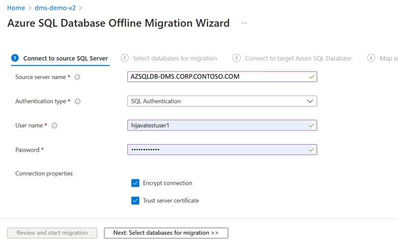Focus the Source server name field

point(222,77)
